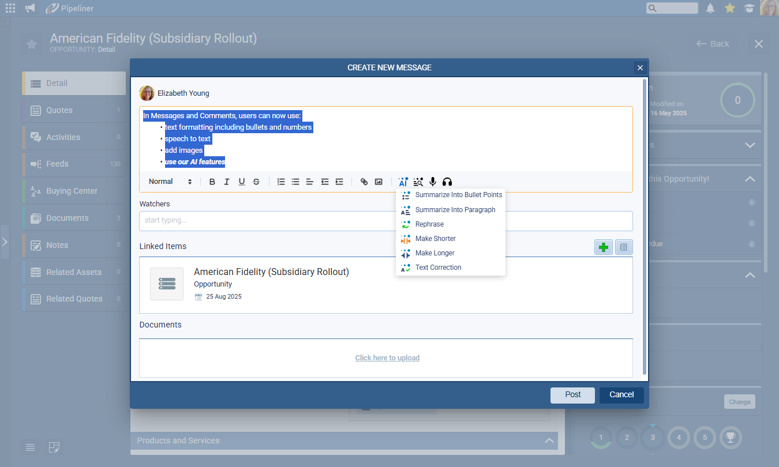Select Summarize Into Paragraph
The height and width of the screenshot is (467, 779).
(451, 210)
